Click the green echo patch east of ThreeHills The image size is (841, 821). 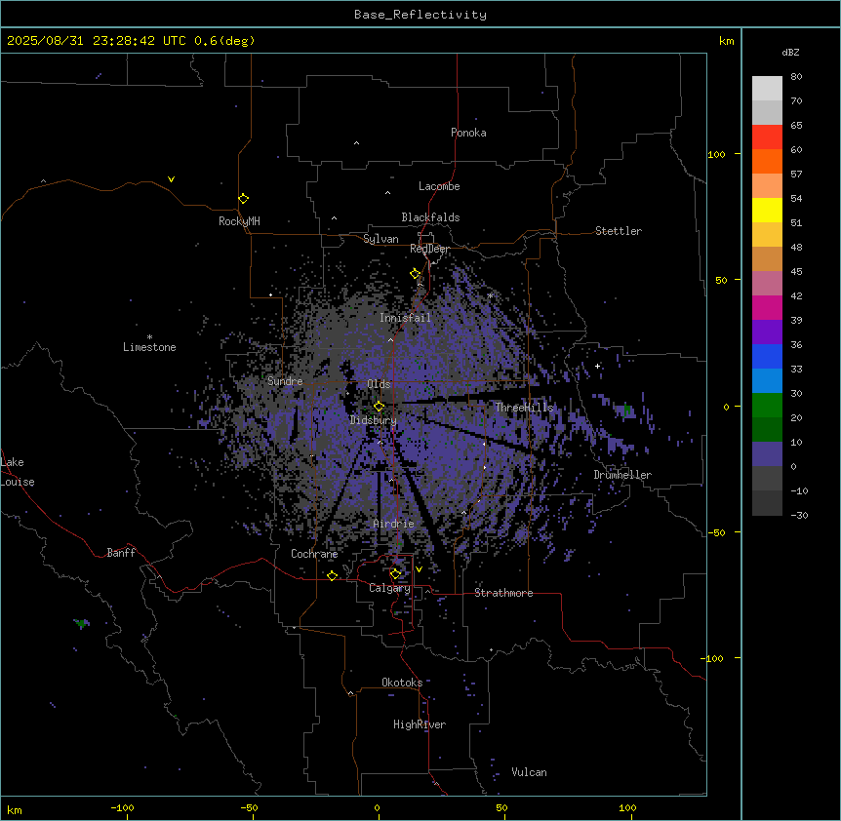click(627, 411)
